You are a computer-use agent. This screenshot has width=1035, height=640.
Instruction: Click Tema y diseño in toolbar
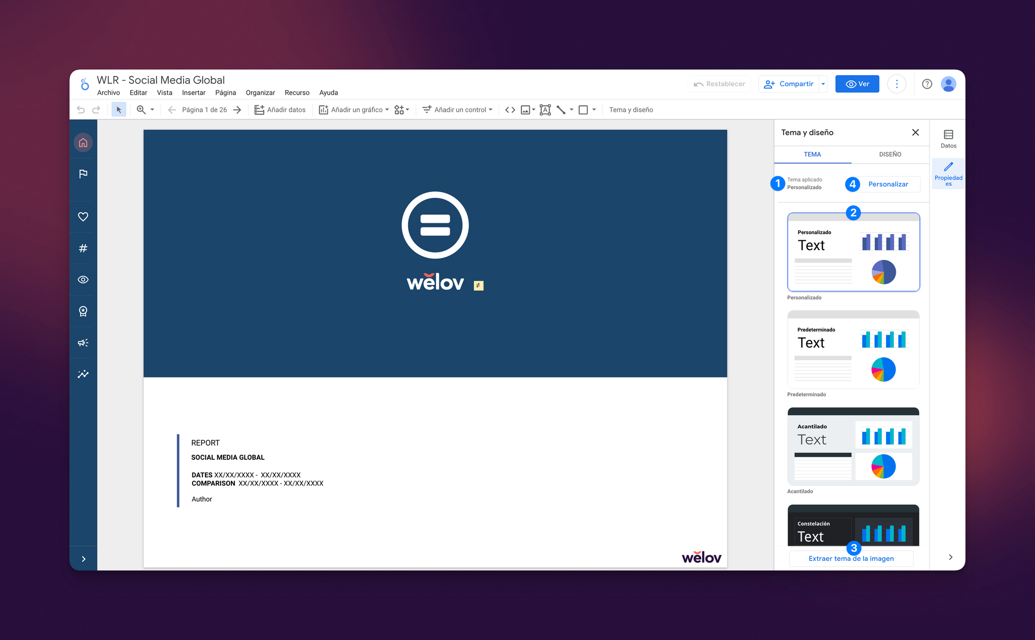pos(631,110)
